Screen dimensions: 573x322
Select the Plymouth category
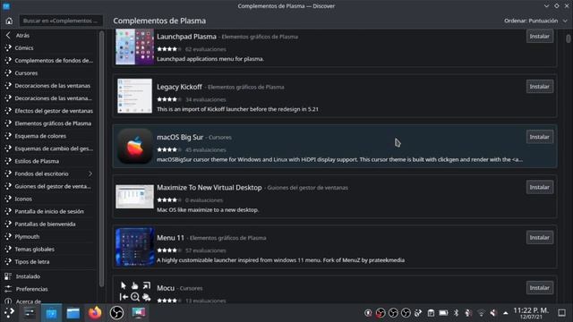click(x=49, y=237)
